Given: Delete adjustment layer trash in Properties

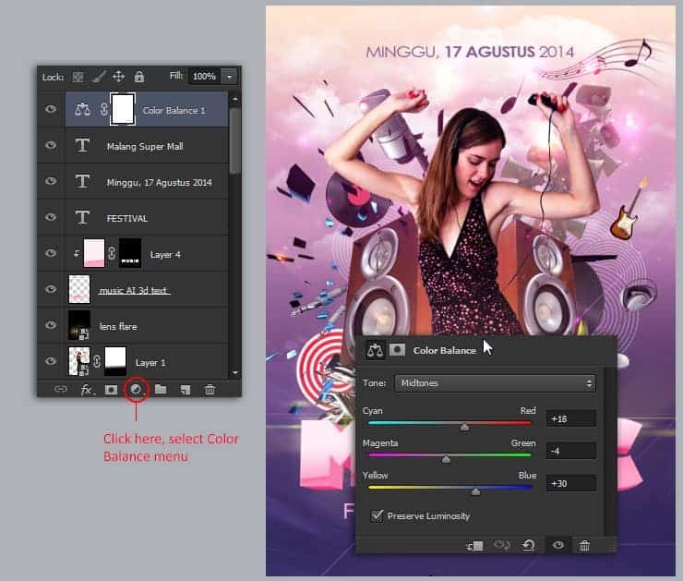Looking at the screenshot, I should [584, 545].
